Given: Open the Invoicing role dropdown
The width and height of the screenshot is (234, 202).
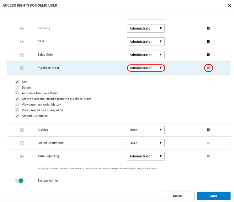Looking at the screenshot, I should coord(146,28).
